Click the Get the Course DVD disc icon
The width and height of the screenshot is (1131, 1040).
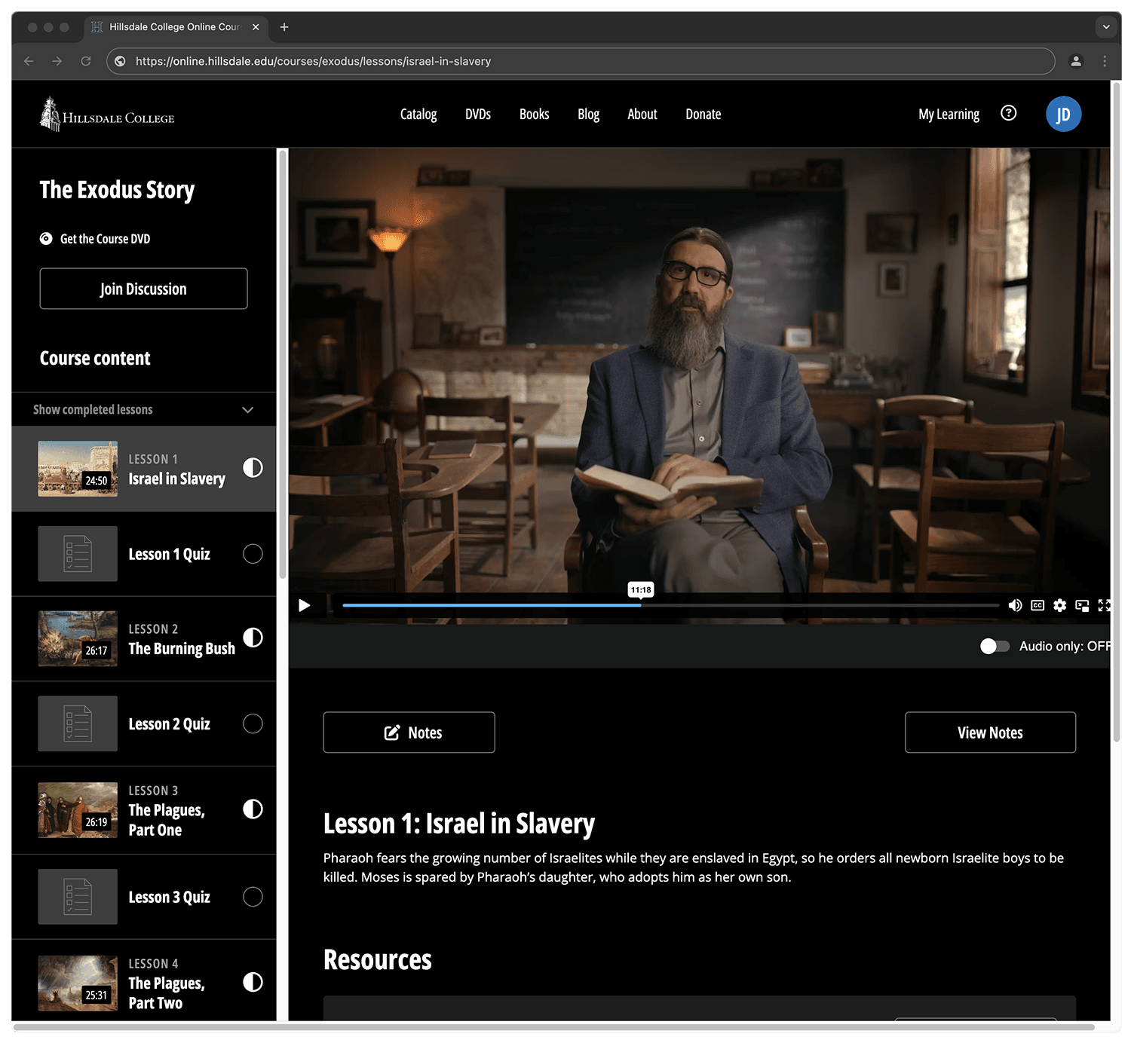click(46, 238)
